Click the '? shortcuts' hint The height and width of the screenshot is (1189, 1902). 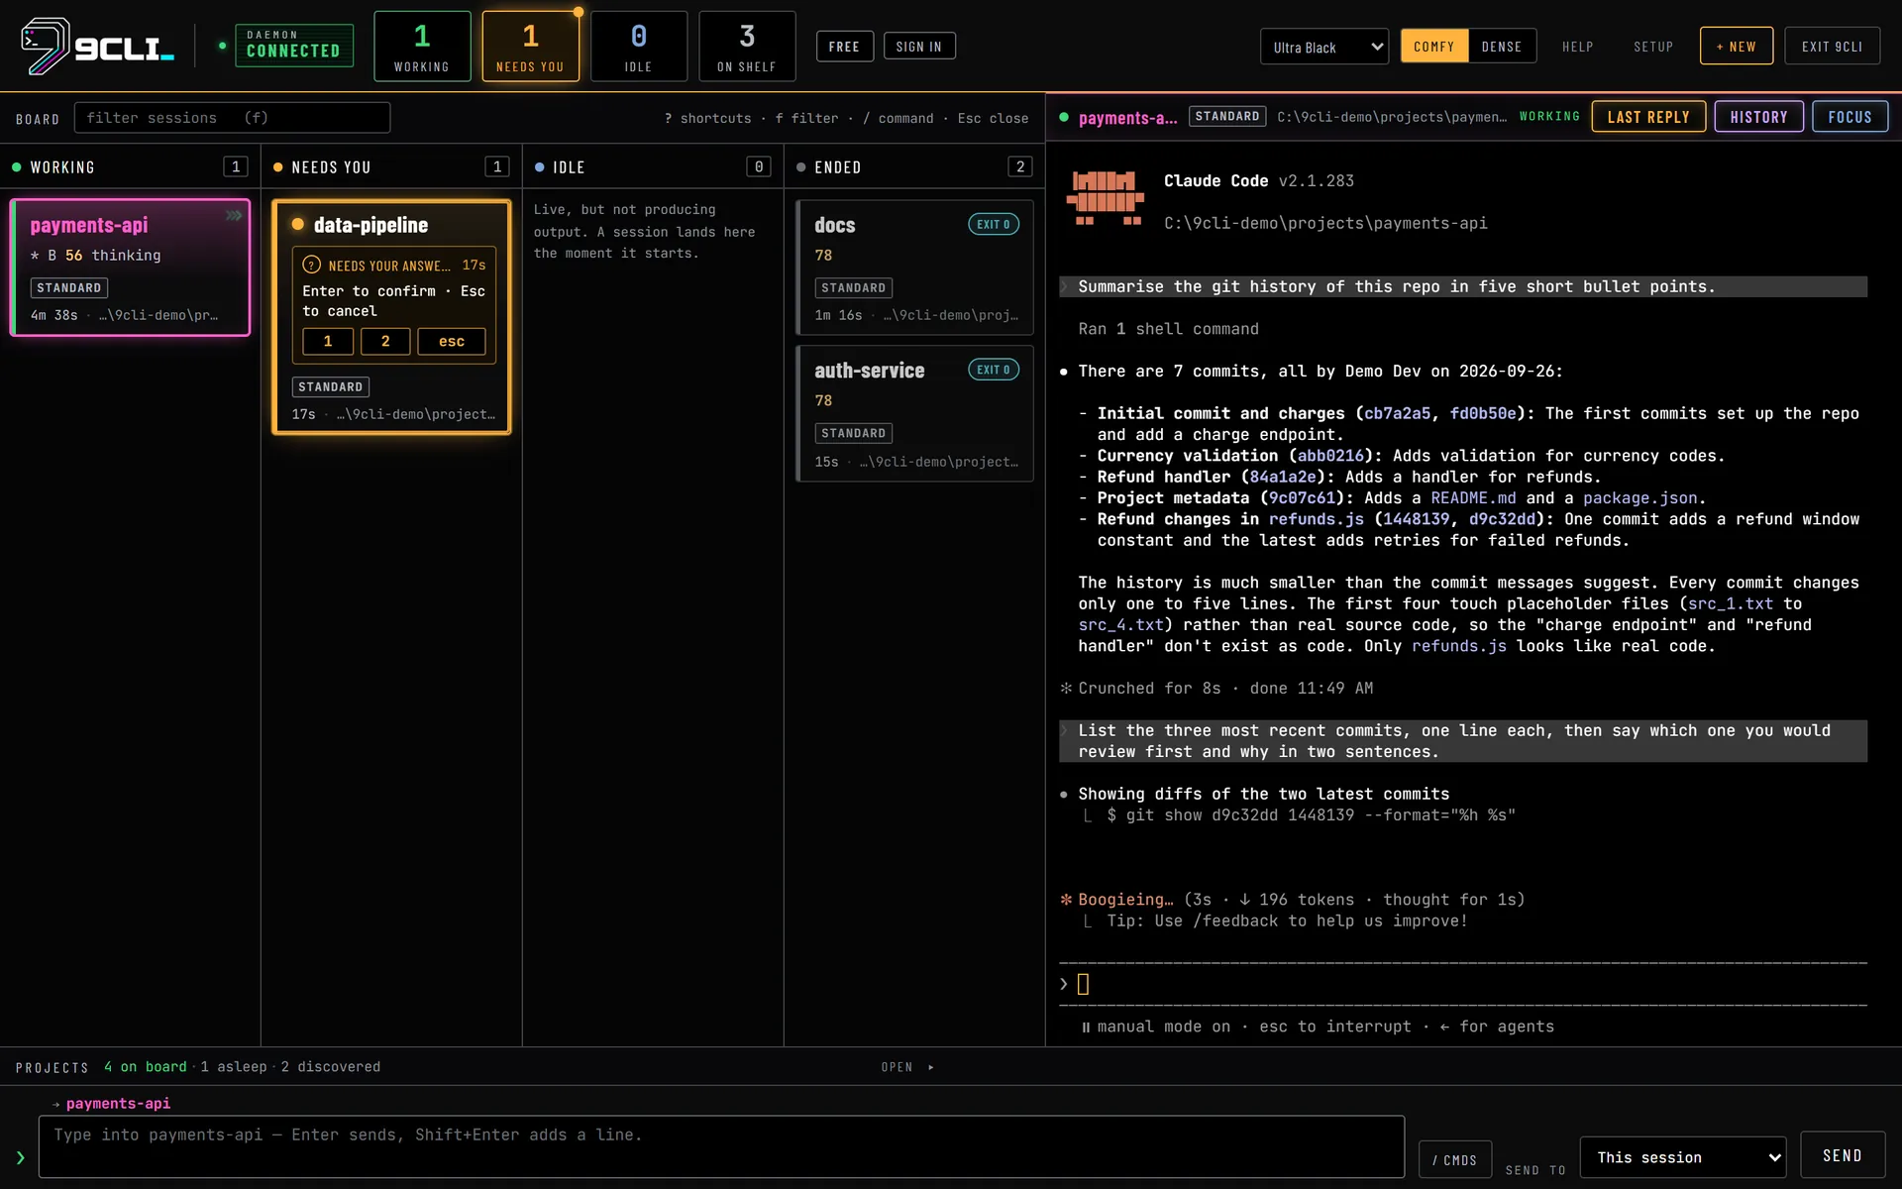click(707, 118)
